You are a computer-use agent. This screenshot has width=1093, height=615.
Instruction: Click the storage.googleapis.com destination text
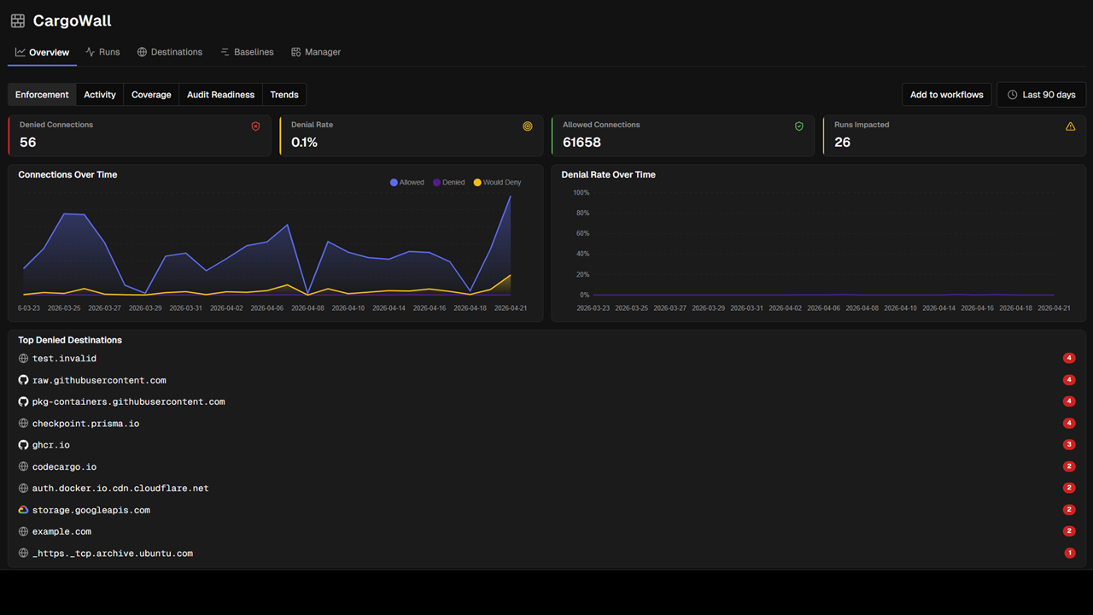[x=91, y=510]
